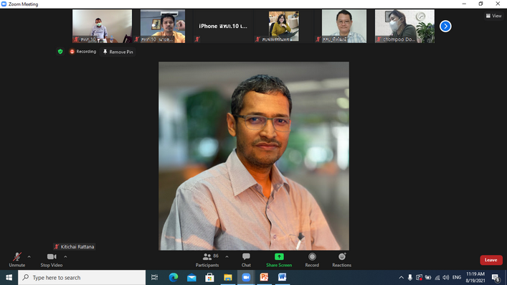Image resolution: width=507 pixels, height=285 pixels.
Task: Stop the video camera
Action: pyautogui.click(x=52, y=260)
